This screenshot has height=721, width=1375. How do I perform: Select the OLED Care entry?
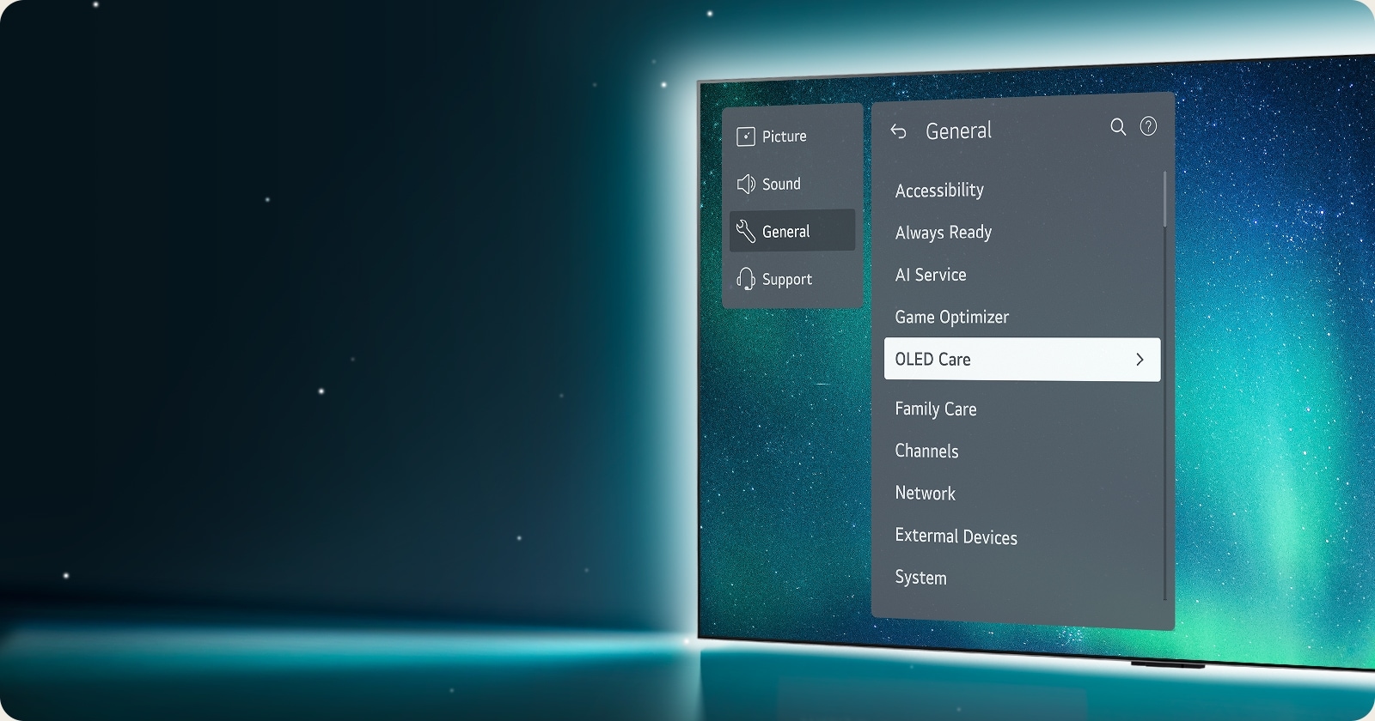[1022, 360]
